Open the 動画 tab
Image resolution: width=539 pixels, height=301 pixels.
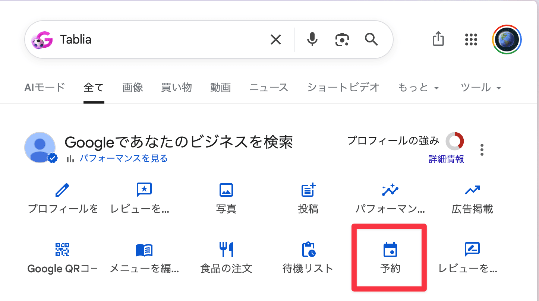click(221, 88)
